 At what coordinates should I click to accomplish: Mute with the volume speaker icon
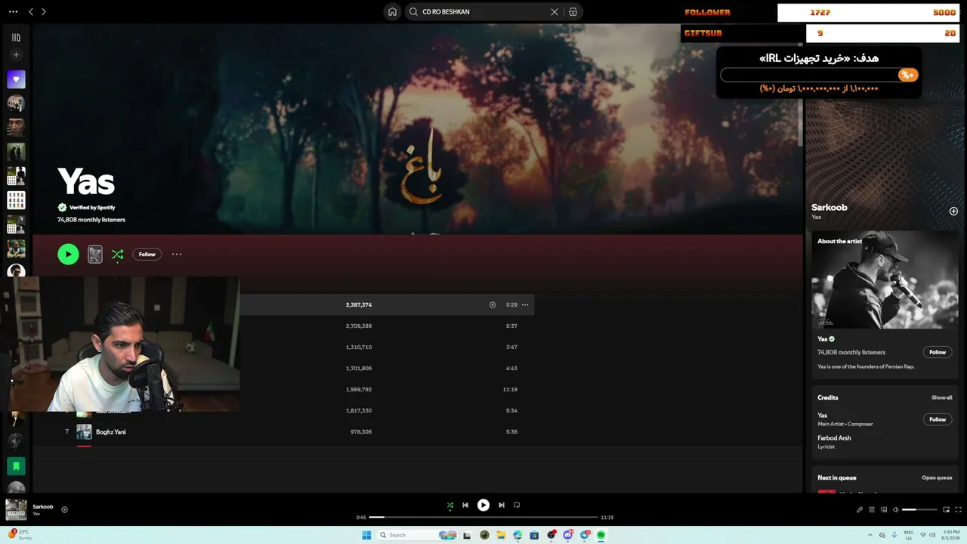(896, 510)
